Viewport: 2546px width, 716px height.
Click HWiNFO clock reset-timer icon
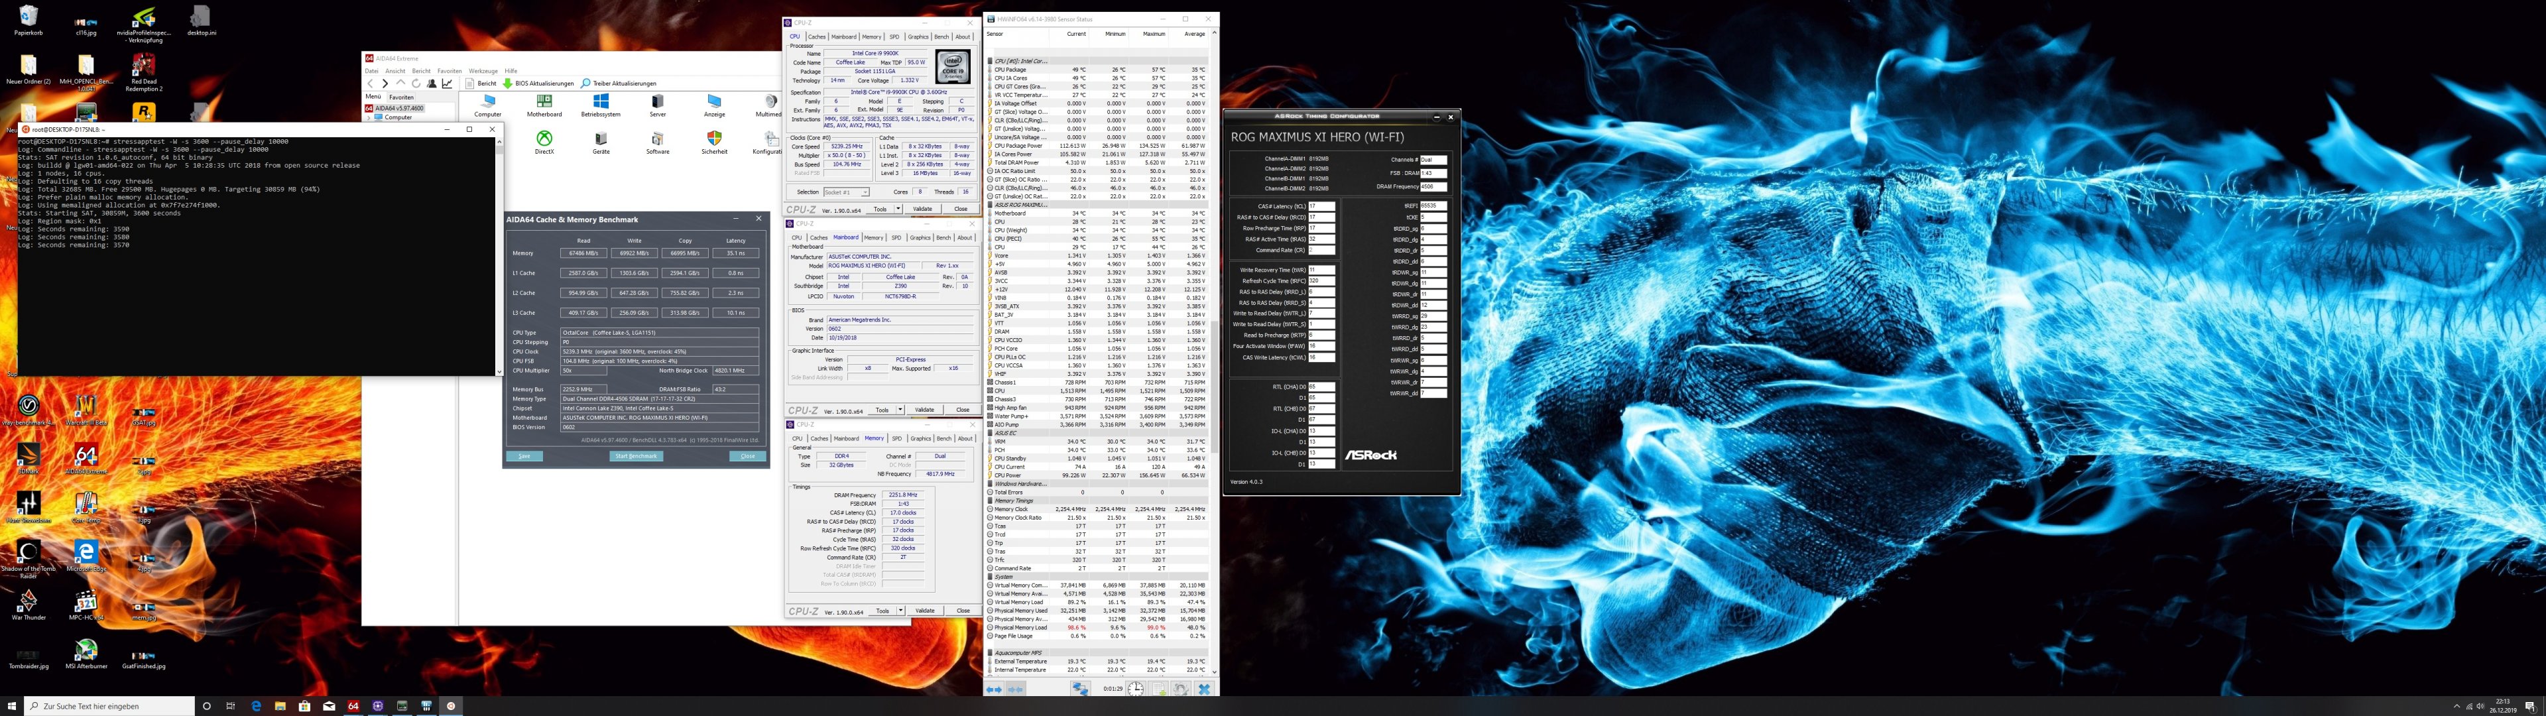click(1136, 689)
